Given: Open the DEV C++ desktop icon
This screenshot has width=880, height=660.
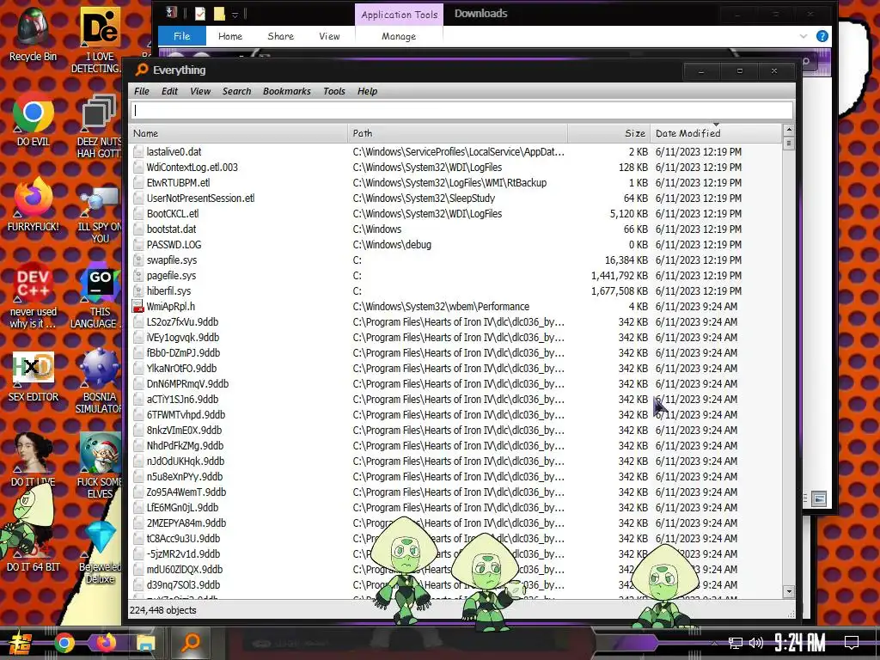Looking at the screenshot, I should (33, 295).
